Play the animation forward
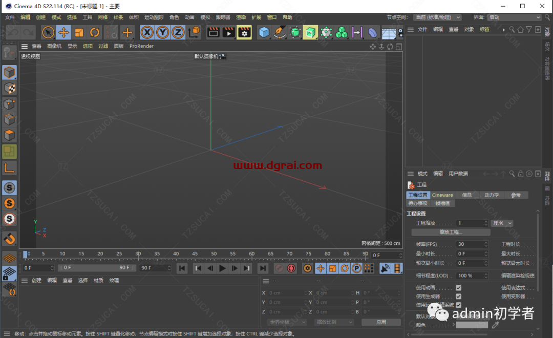The width and height of the screenshot is (553, 338). tap(222, 268)
